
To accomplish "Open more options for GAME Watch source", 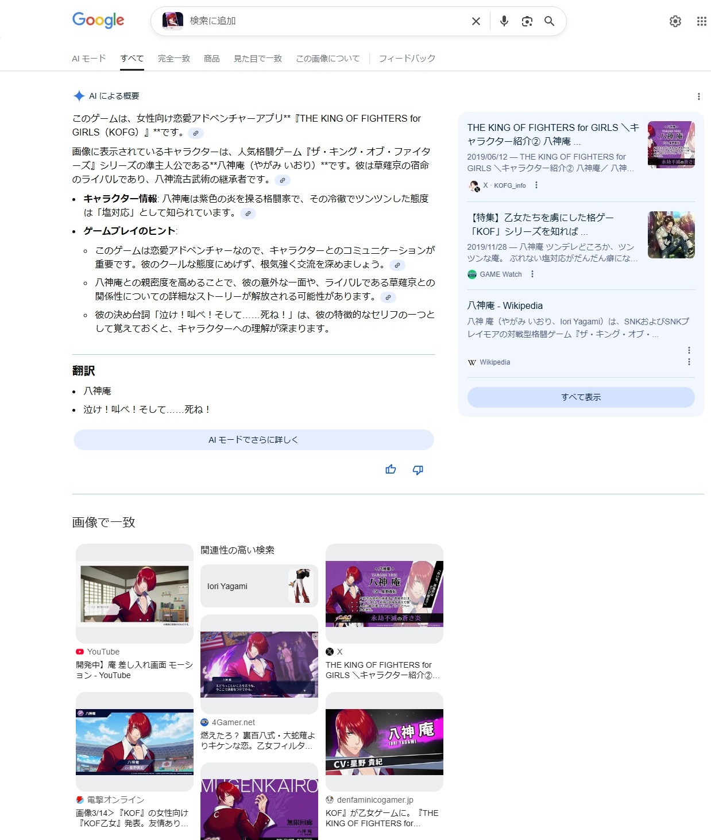I will tap(532, 274).
